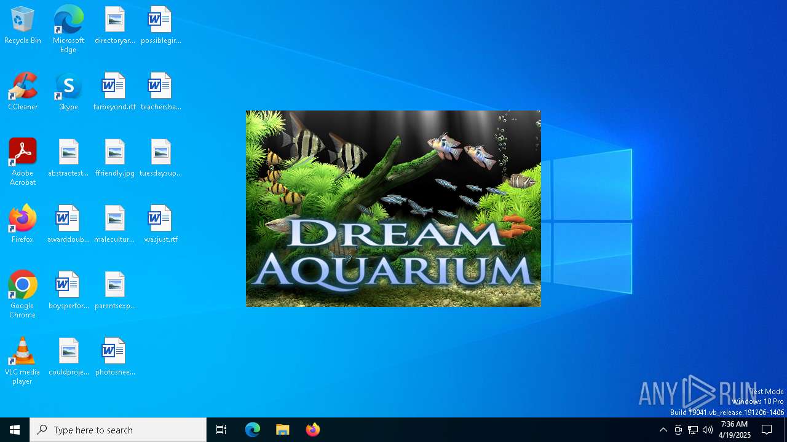Image resolution: width=787 pixels, height=442 pixels.
Task: Open Skype desktop shortcut
Action: 68,91
